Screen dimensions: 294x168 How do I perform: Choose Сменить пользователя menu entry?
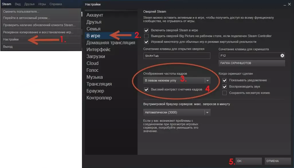(41, 11)
